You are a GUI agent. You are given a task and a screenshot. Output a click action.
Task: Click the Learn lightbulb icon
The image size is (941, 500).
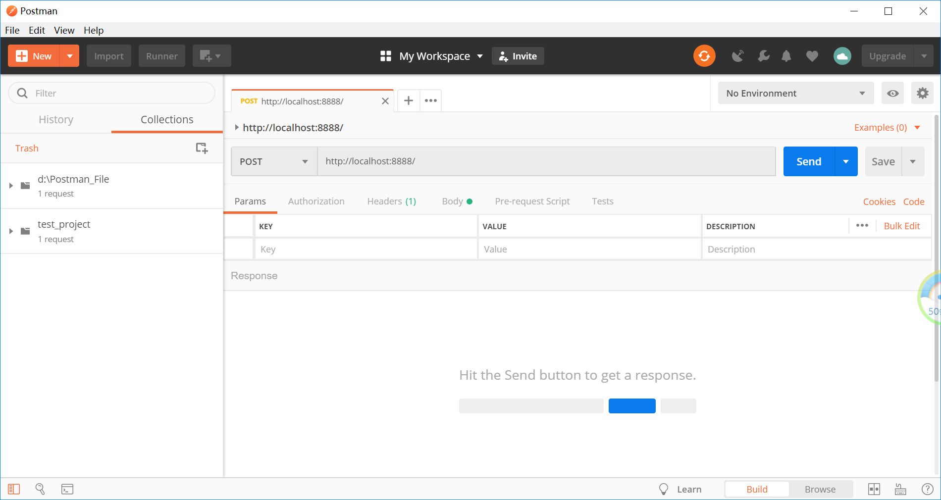click(664, 489)
